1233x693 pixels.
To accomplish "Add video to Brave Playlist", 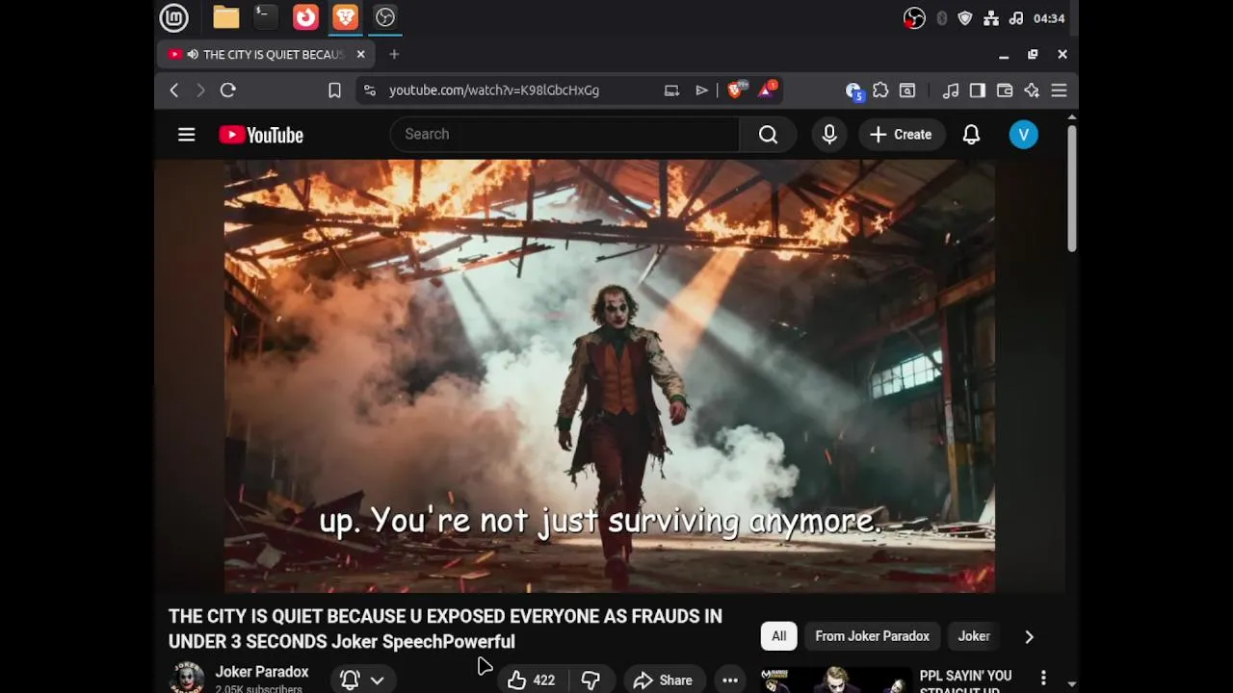I will [x=702, y=90].
